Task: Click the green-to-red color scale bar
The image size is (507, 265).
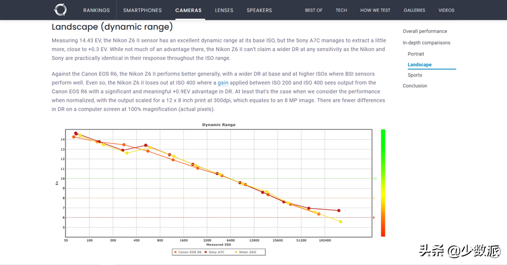Action: 383,183
